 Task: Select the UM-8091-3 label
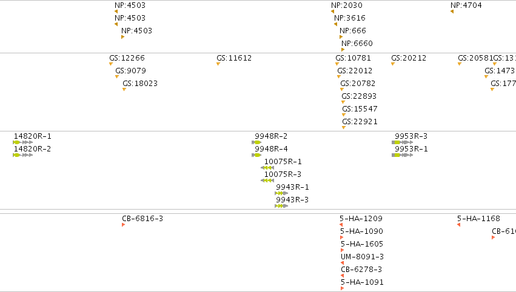(363, 257)
